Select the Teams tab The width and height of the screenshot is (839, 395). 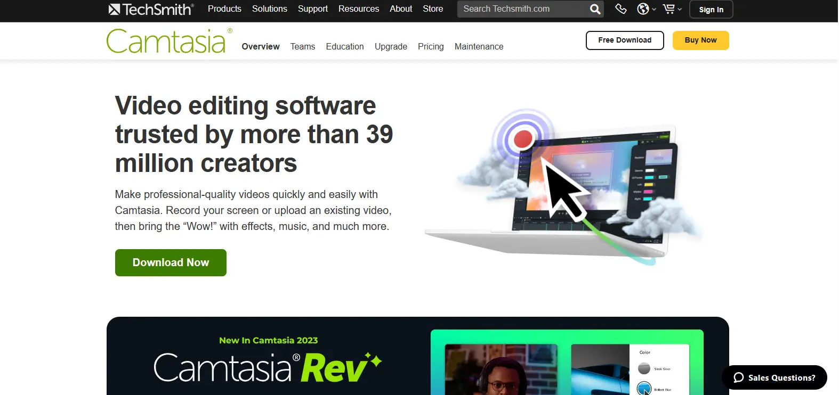[303, 46]
